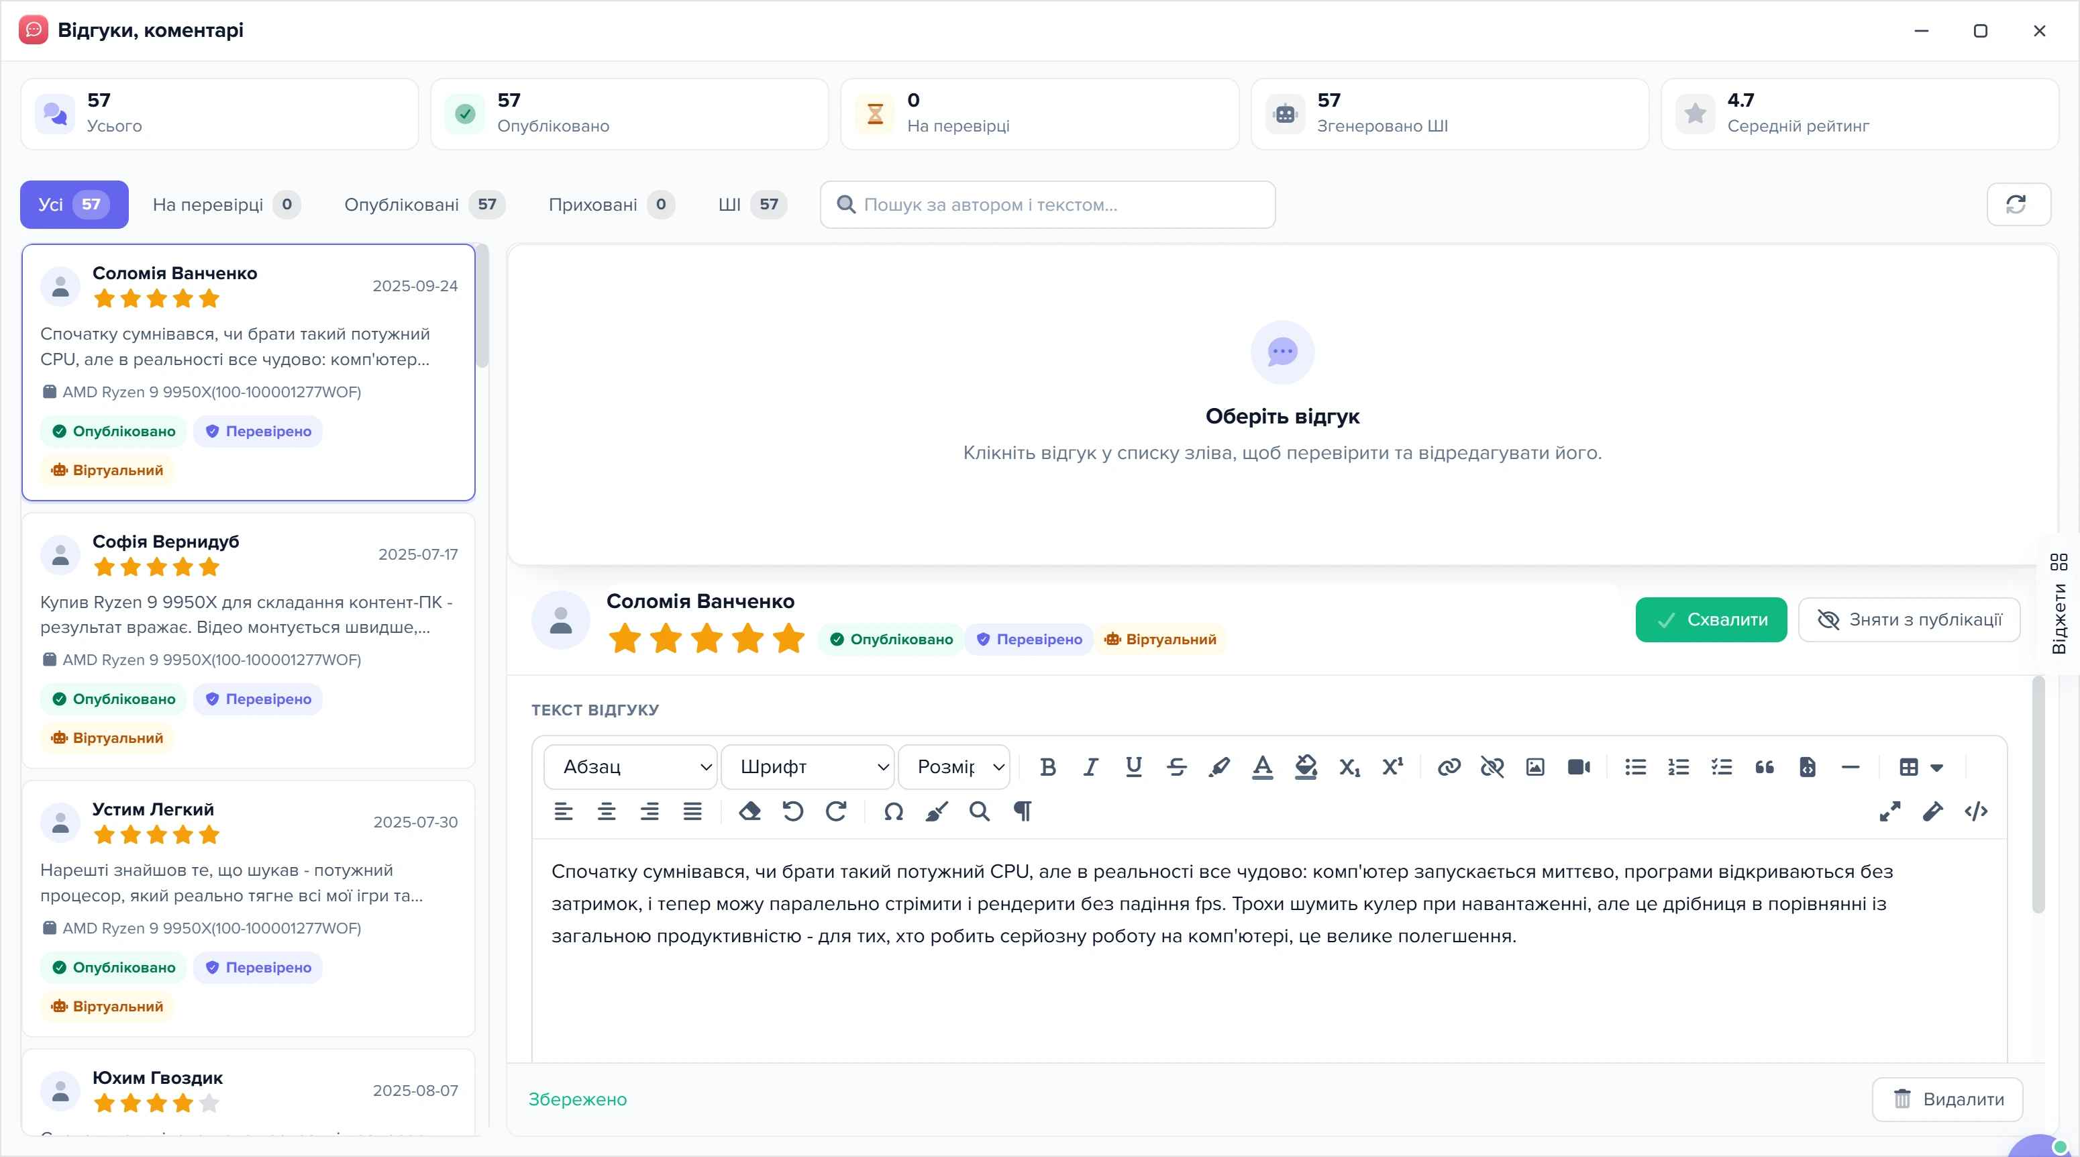2080x1157 pixels.
Task: Click the Схвалити approve button
Action: 1711,620
